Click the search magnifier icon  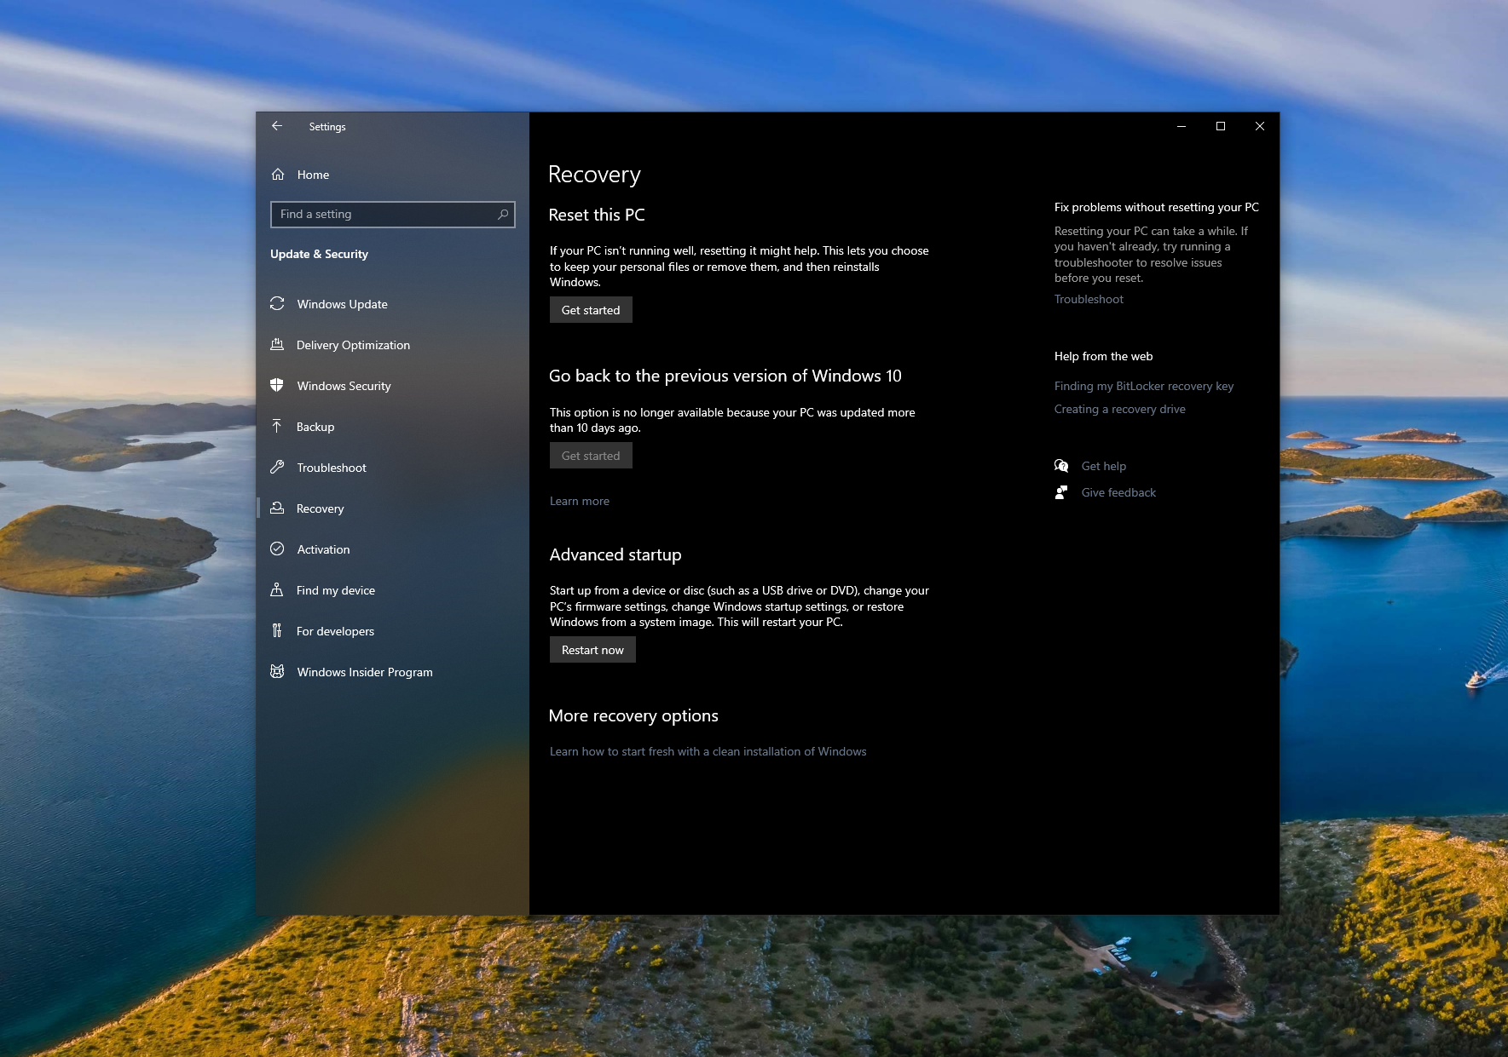tap(503, 214)
